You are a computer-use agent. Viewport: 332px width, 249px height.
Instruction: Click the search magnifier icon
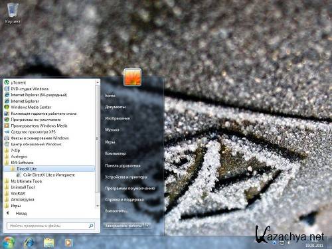tap(91, 226)
